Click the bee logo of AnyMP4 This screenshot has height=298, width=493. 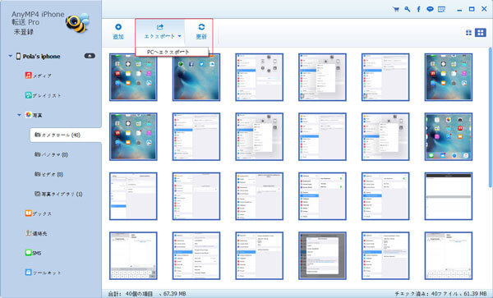pos(77,23)
